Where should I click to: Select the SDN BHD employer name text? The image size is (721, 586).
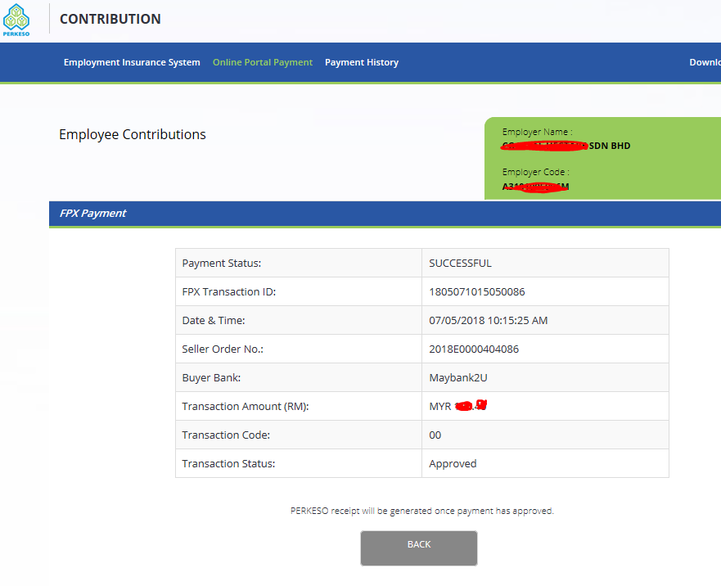pos(610,146)
